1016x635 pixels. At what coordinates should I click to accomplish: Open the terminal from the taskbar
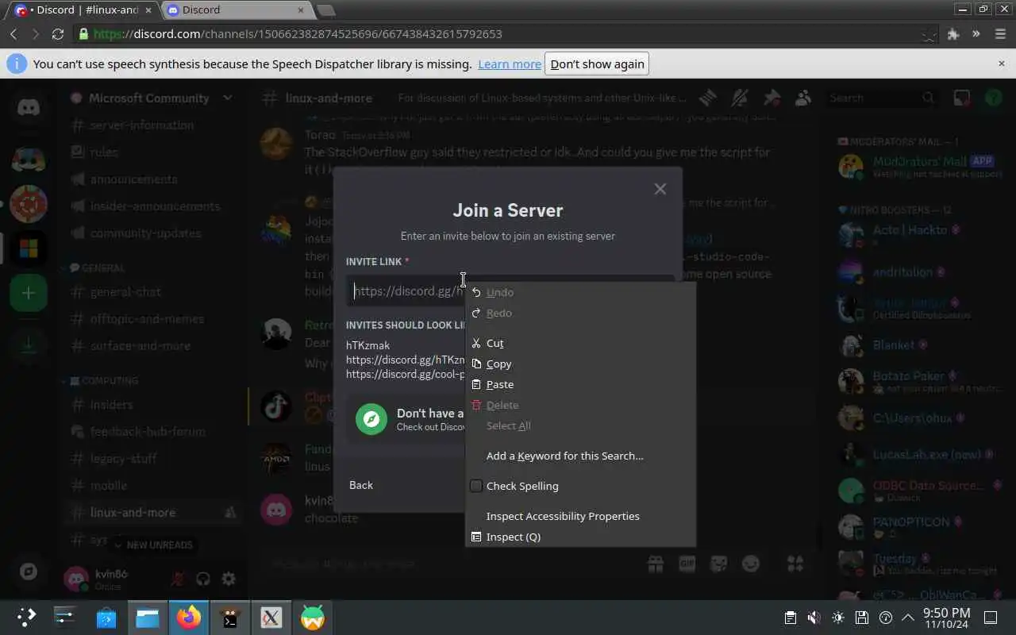(230, 618)
